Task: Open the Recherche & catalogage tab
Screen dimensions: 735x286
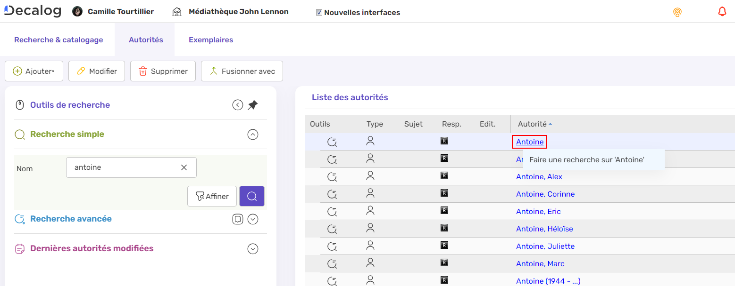Action: tap(58, 40)
